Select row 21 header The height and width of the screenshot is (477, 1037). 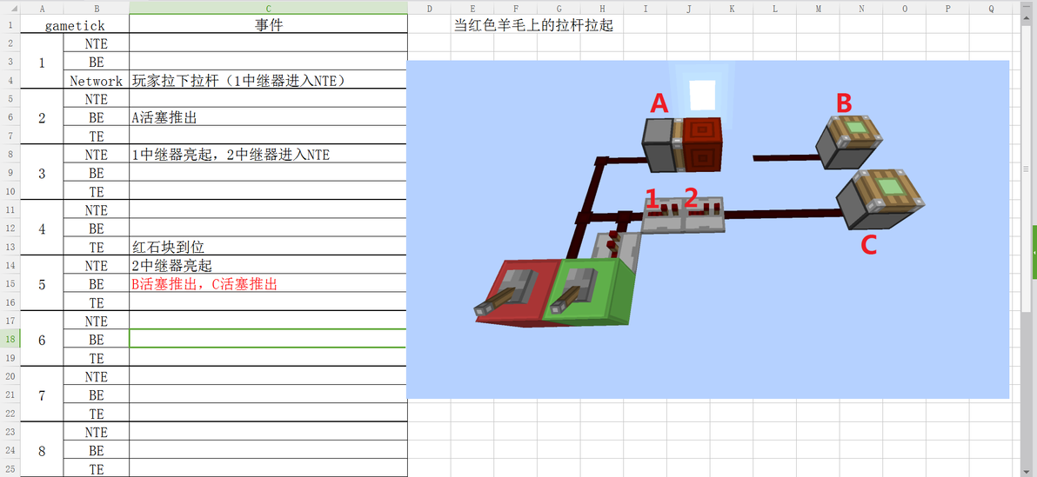point(10,395)
